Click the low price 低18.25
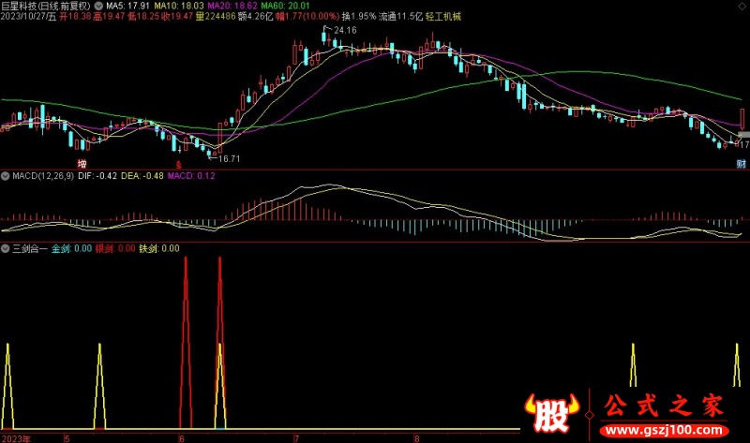 pyautogui.click(x=143, y=17)
